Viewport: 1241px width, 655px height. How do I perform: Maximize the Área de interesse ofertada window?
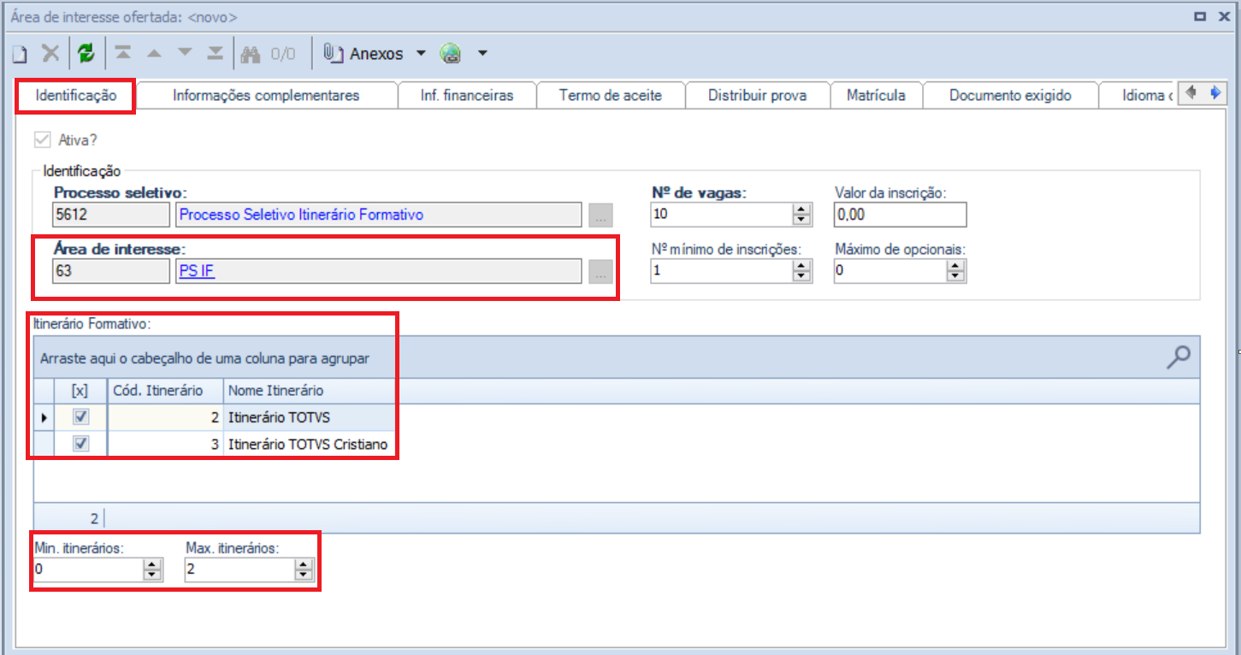pyautogui.click(x=1199, y=16)
